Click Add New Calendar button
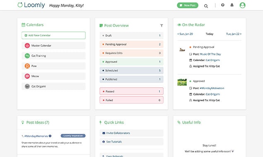 tap(53, 35)
